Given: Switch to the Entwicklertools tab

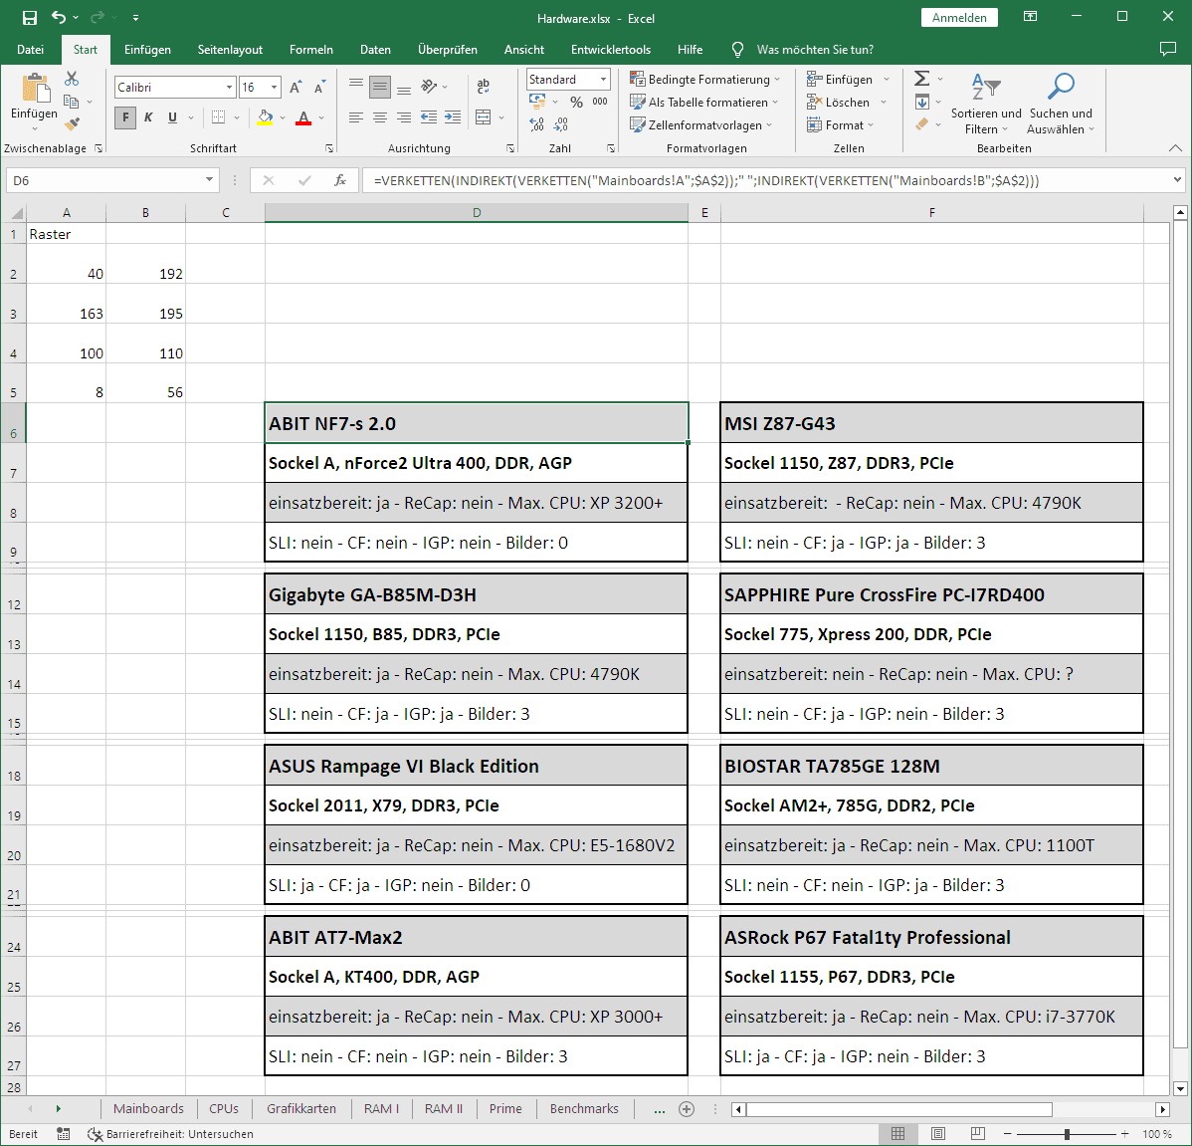Looking at the screenshot, I should click(x=611, y=50).
